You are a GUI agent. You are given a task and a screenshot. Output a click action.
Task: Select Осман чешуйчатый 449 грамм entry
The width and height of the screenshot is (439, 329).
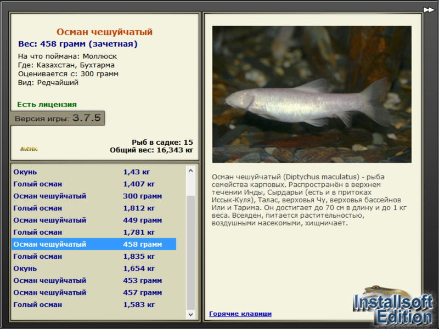pos(94,220)
